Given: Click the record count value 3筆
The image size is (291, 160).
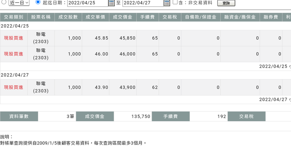Looking at the screenshot, I should pyautogui.click(x=70, y=116).
